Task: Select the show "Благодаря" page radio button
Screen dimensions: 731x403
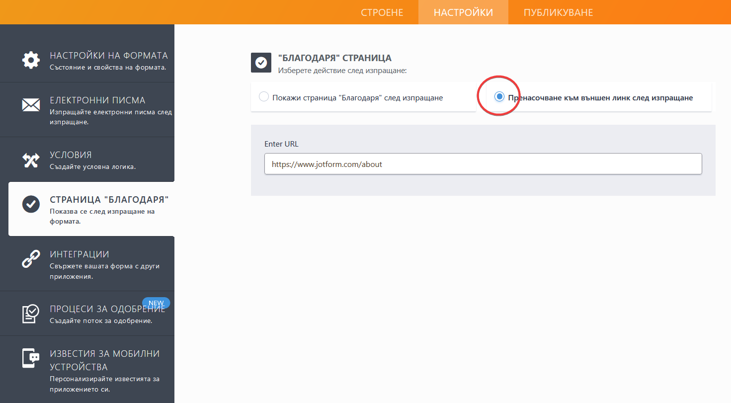Action: click(264, 97)
